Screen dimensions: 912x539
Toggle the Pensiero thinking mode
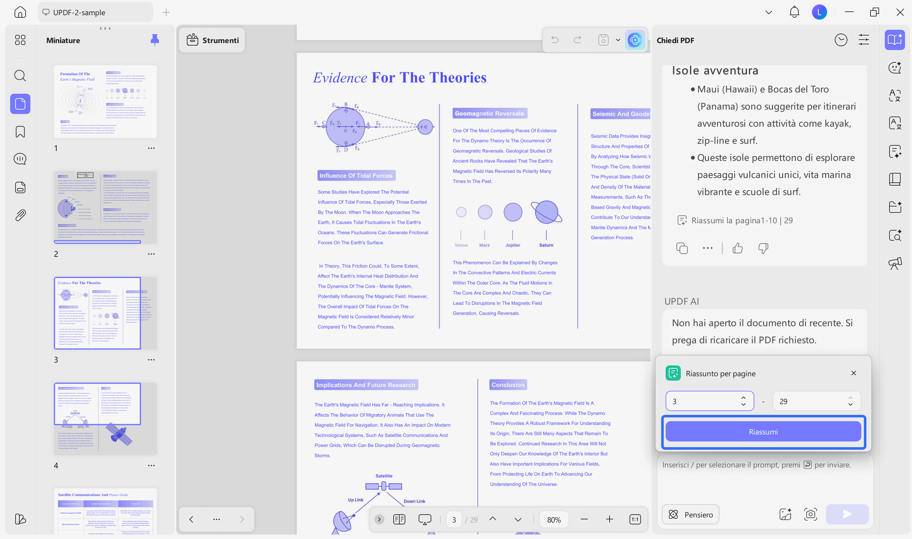point(690,514)
